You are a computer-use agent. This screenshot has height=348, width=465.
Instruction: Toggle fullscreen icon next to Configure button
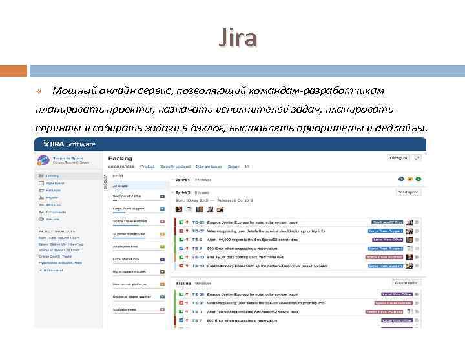(x=417, y=158)
